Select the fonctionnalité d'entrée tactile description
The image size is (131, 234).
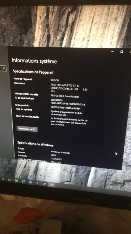(x=69, y=122)
